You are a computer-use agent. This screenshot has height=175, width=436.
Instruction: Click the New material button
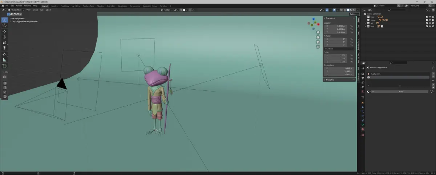401,91
